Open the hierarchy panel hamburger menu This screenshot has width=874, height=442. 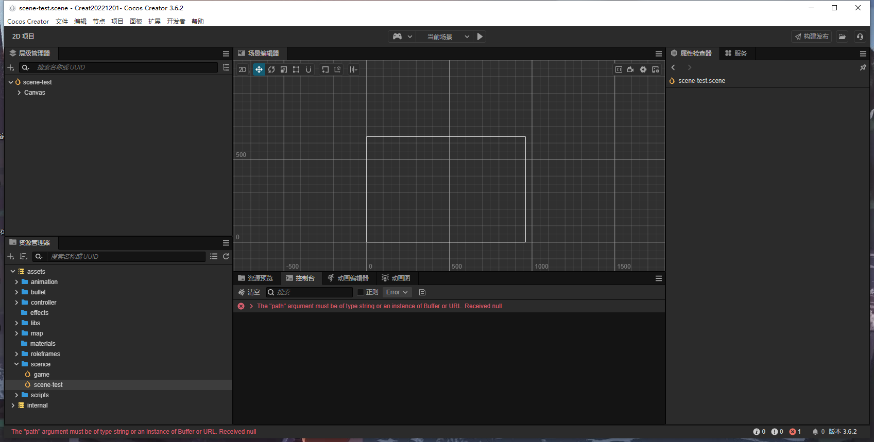point(226,54)
